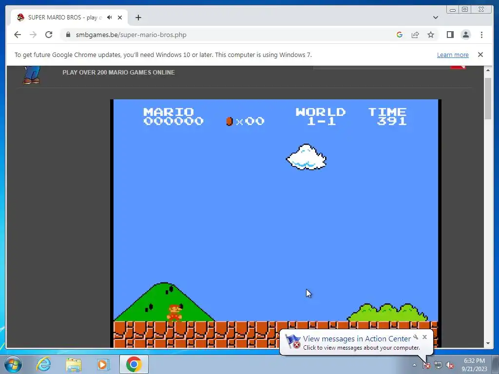The height and width of the screenshot is (374, 499).
Task: Expand the tab search chevron
Action: 436,18
